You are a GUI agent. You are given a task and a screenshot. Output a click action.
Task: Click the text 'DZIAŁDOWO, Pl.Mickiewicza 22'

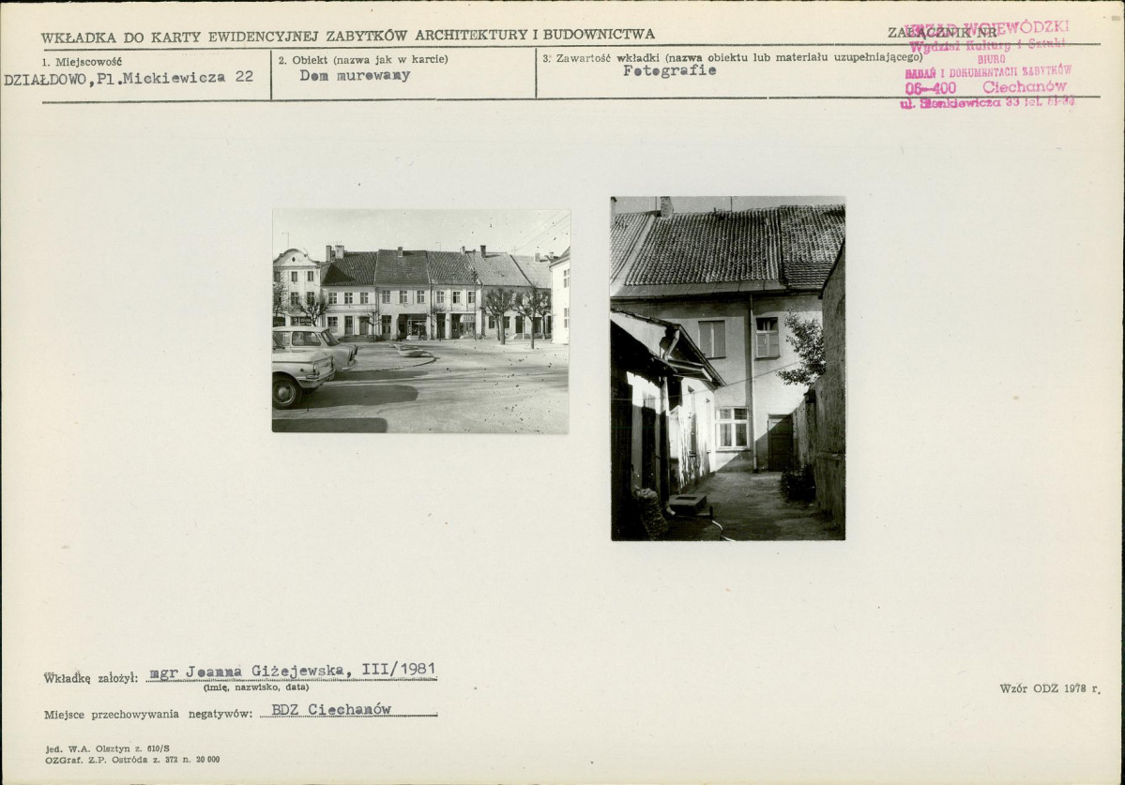tap(129, 78)
